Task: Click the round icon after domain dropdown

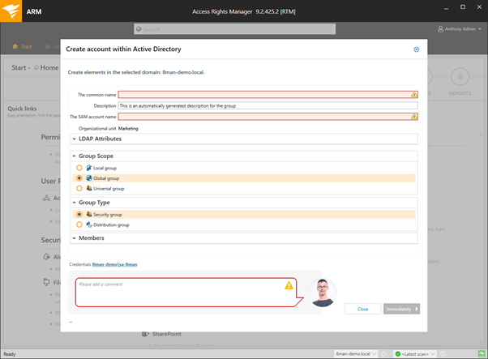Action: [384, 354]
